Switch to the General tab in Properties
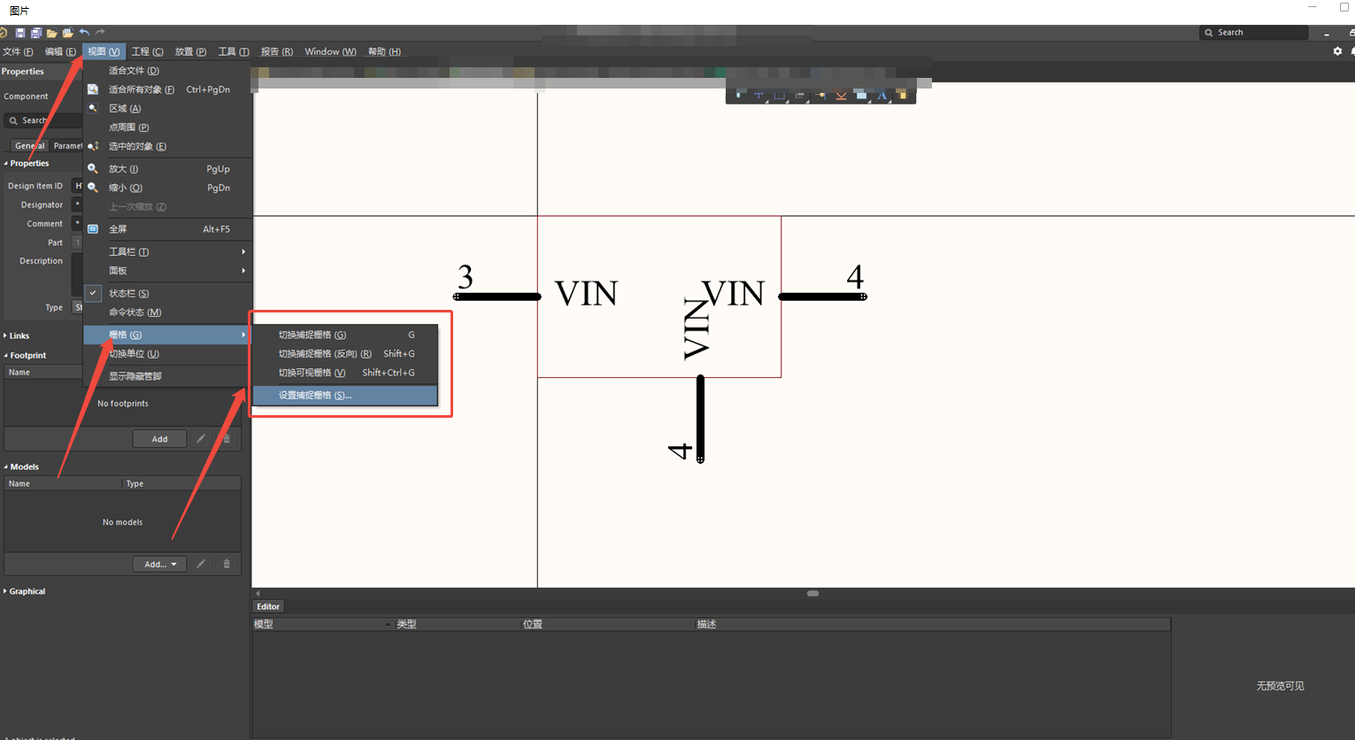 (30, 145)
